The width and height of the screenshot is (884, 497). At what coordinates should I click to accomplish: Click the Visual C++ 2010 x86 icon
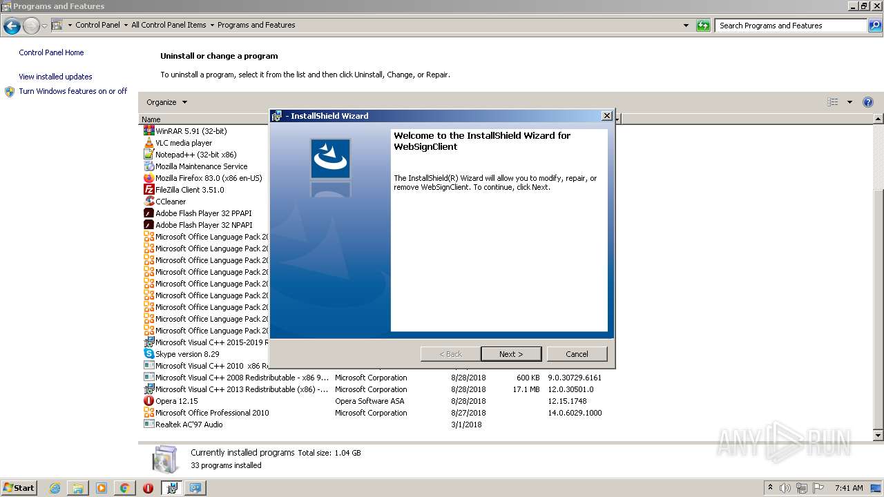[148, 365]
